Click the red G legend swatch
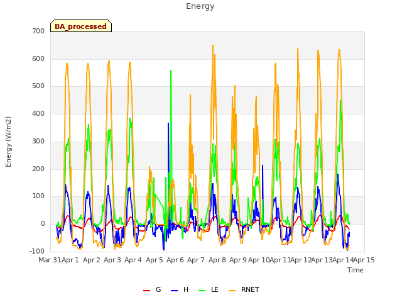This screenshot has width=402, height=302. (x=146, y=291)
